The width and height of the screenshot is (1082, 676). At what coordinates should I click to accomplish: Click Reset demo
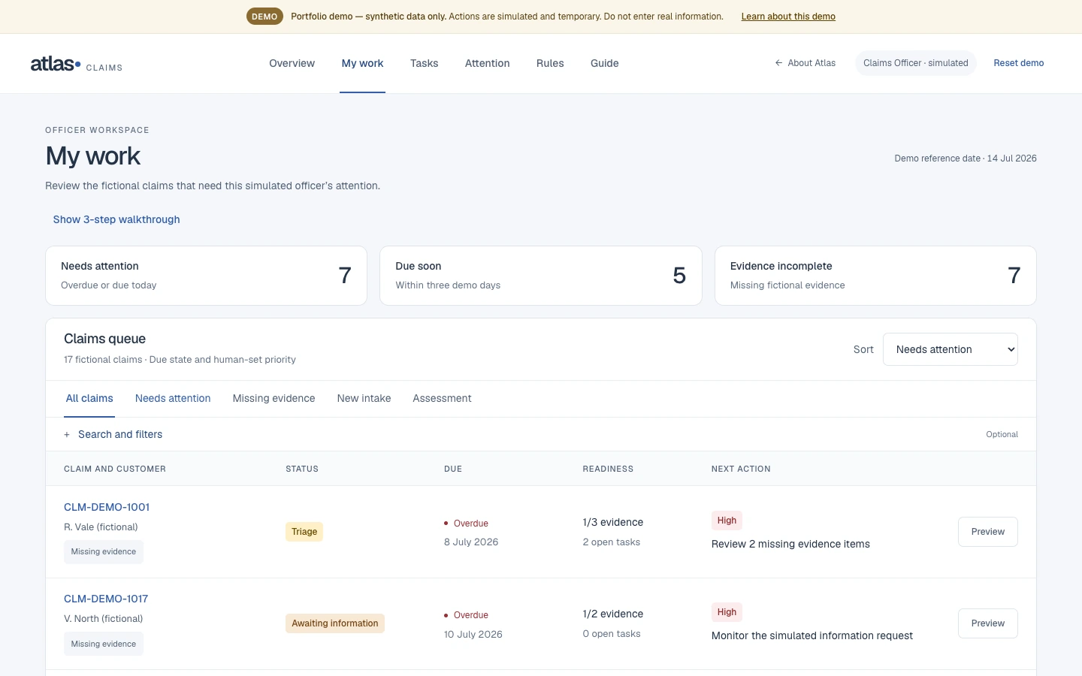click(1019, 63)
